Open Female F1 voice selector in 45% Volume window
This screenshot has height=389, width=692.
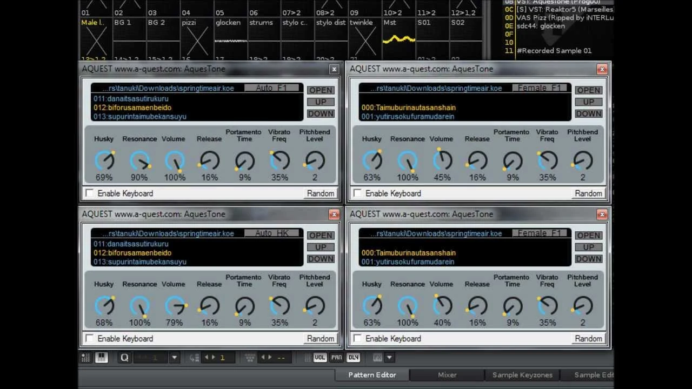540,88
